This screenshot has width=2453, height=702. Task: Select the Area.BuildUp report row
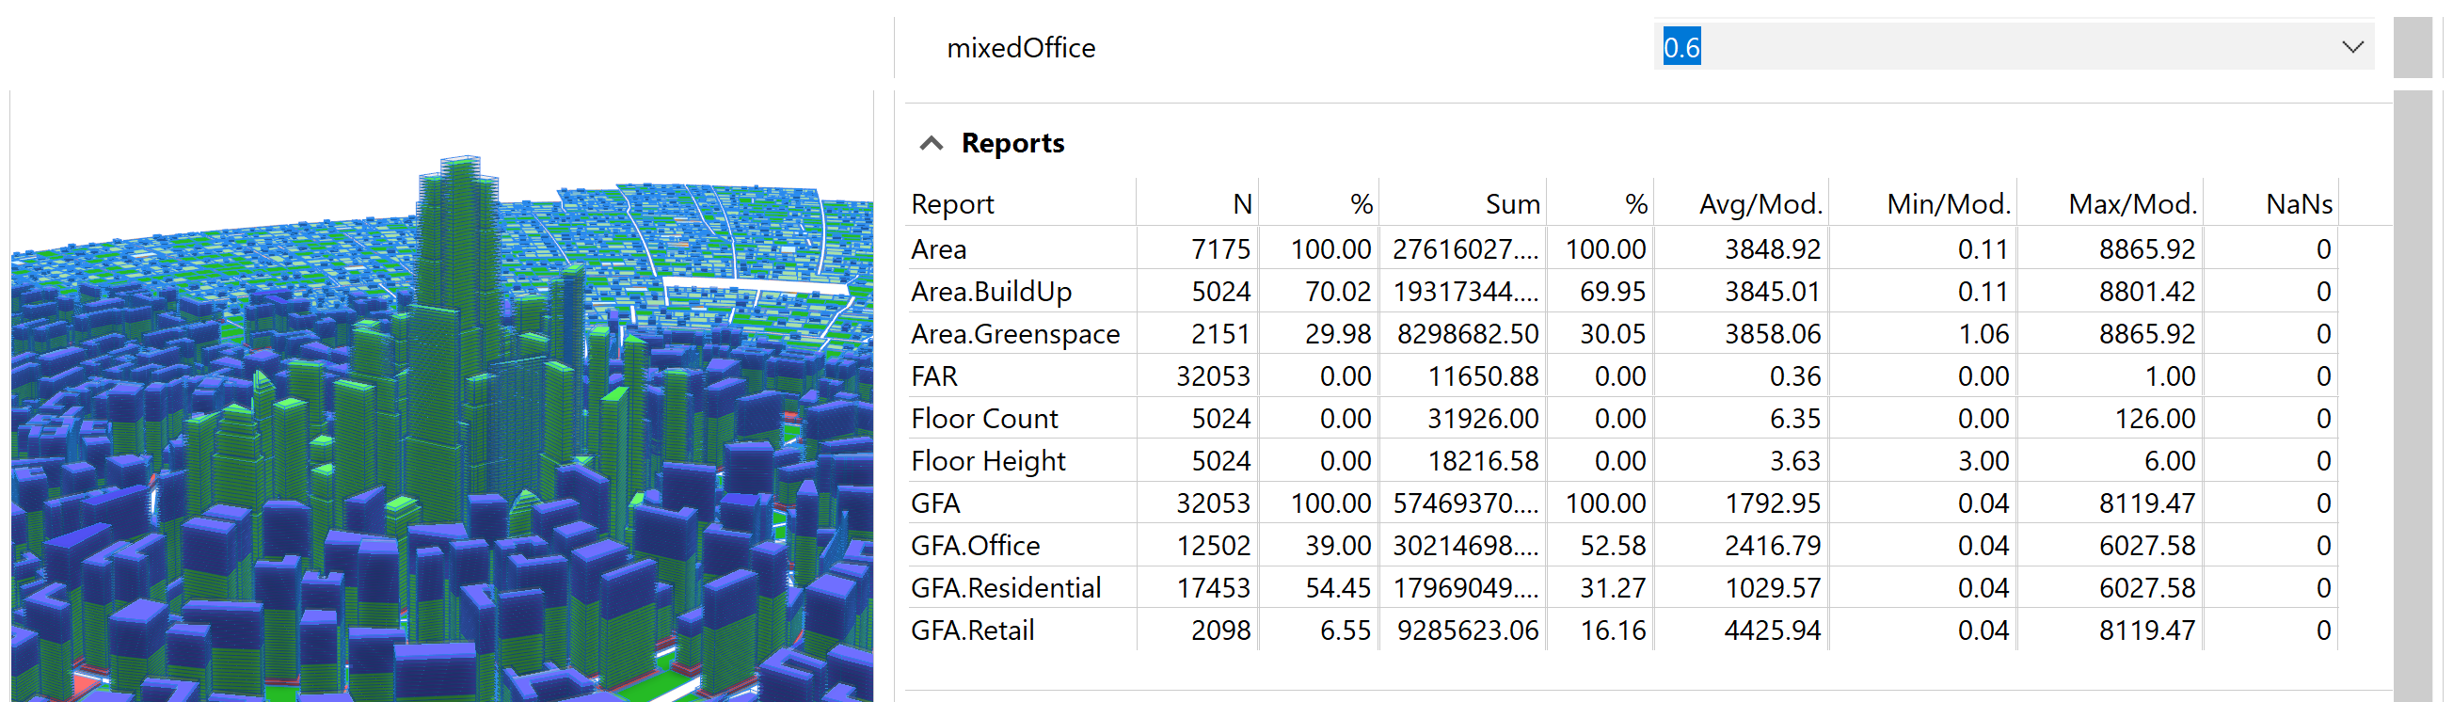pos(1623,292)
